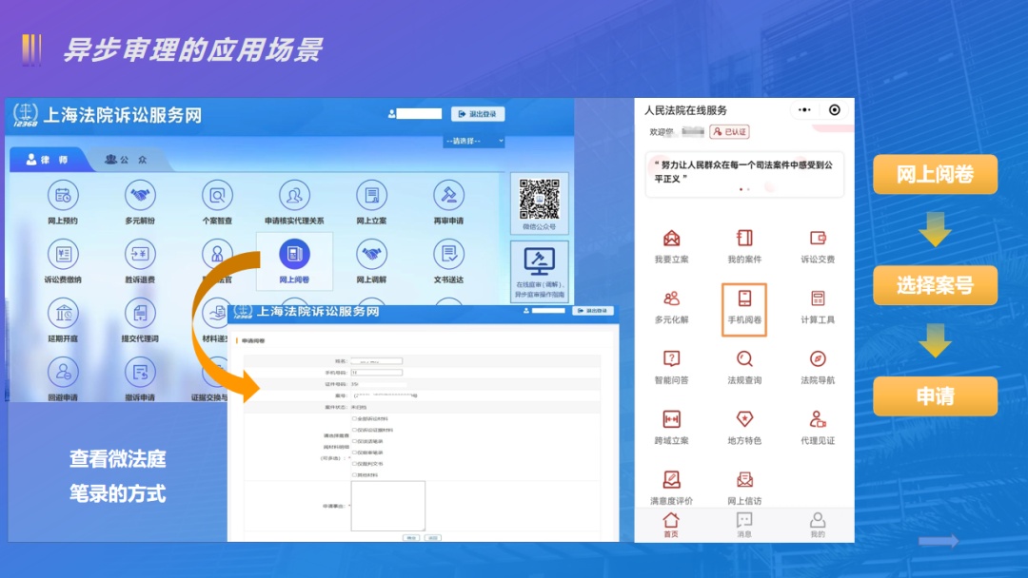Screen dimensions: 1028x578
Task: Click 退出登录 in the 申请阅卷 window
Action: point(593,310)
